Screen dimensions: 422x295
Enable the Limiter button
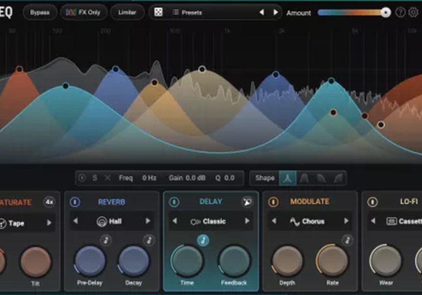(x=127, y=12)
